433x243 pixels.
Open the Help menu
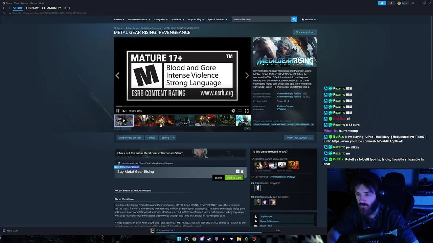41,3
